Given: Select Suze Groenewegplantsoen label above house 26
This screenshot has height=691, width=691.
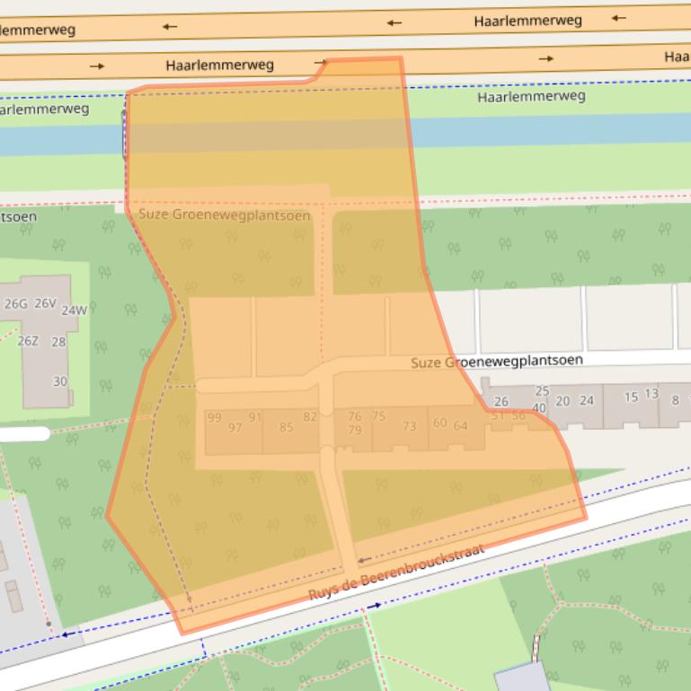Looking at the screenshot, I should click(496, 362).
